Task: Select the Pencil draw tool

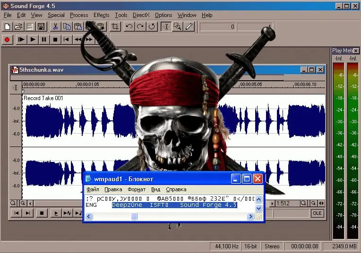Action: click(x=189, y=27)
